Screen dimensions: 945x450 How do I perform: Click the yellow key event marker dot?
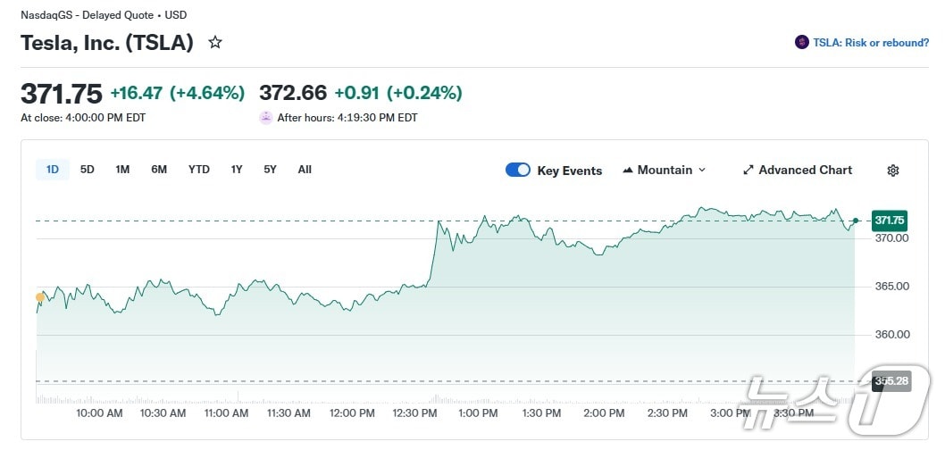[x=40, y=297]
